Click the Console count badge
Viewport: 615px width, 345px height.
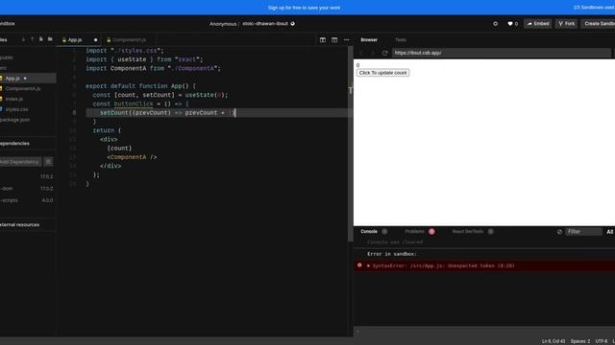point(384,232)
